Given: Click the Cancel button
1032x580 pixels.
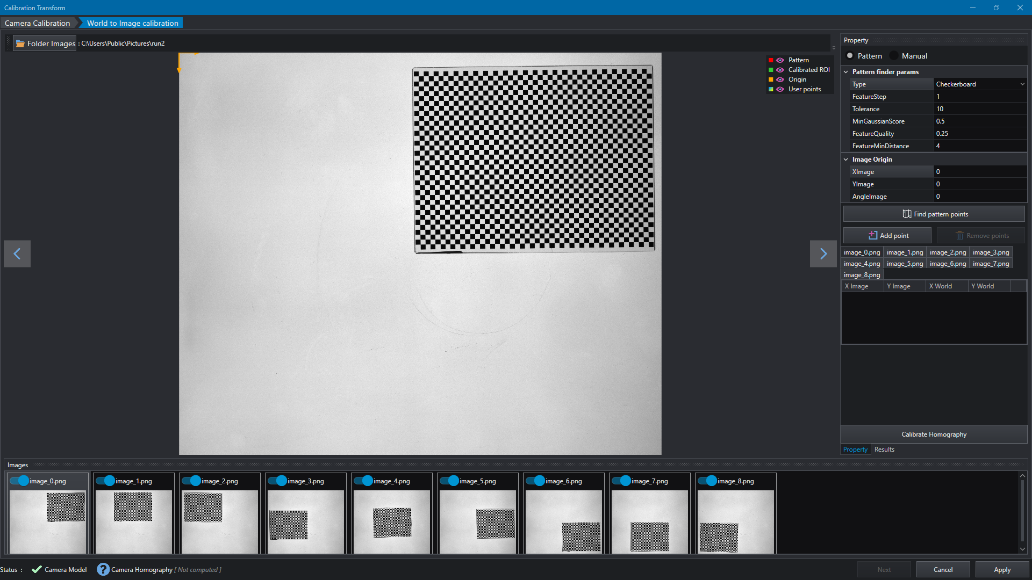Looking at the screenshot, I should 943,570.
